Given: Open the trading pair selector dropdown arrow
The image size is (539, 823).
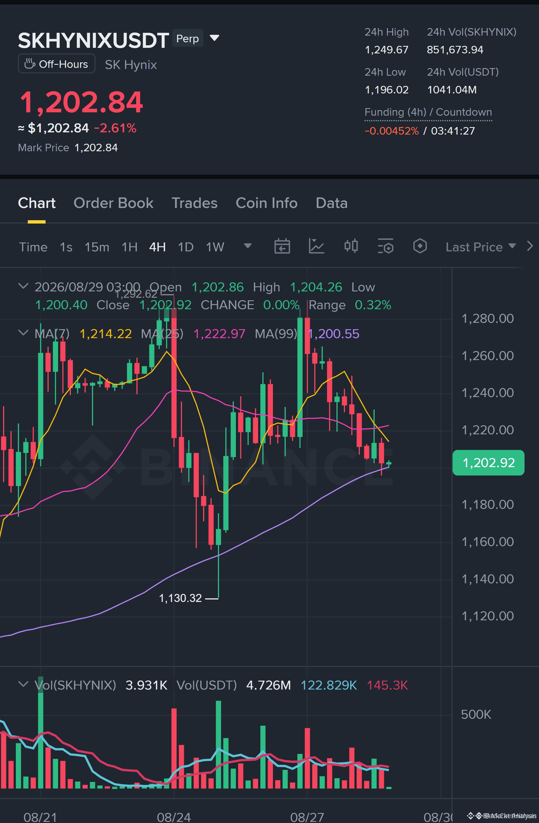Looking at the screenshot, I should point(214,38).
